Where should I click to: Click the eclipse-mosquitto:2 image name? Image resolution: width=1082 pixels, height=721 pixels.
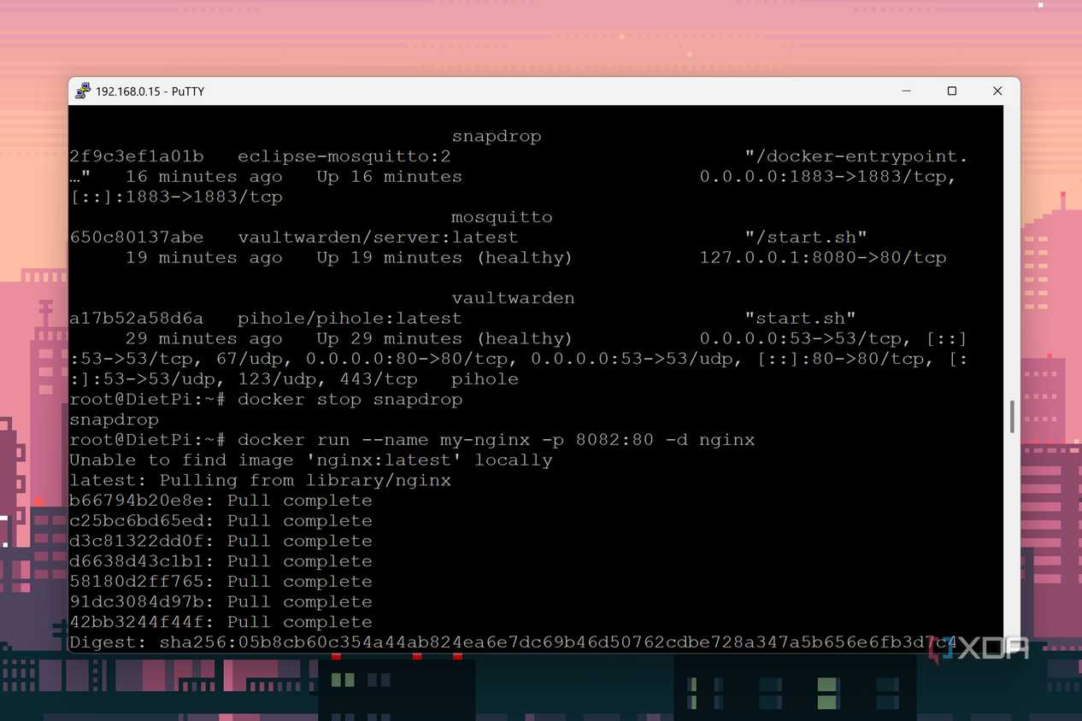click(x=344, y=156)
